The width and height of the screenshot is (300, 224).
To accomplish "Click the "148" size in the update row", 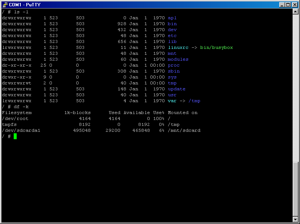I will [x=122, y=89].
